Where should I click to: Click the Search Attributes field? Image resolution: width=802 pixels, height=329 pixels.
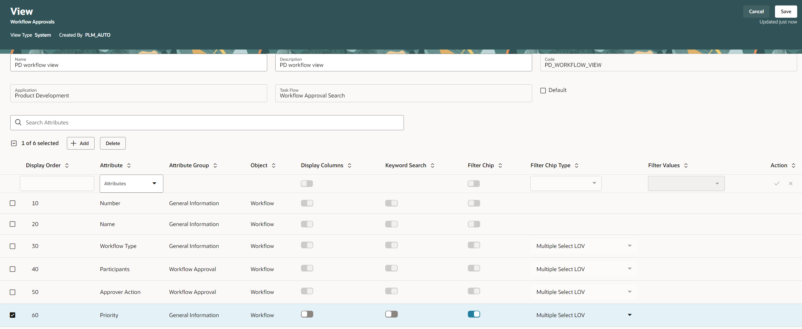[207, 123]
